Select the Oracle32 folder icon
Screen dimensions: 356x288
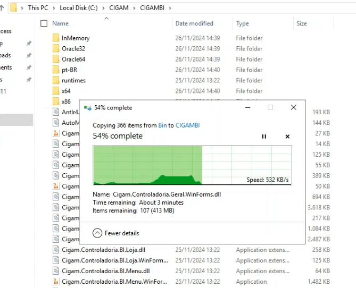click(x=56, y=49)
